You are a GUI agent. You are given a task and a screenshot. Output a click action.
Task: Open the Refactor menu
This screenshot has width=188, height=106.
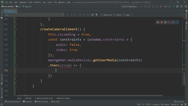tap(38, 2)
